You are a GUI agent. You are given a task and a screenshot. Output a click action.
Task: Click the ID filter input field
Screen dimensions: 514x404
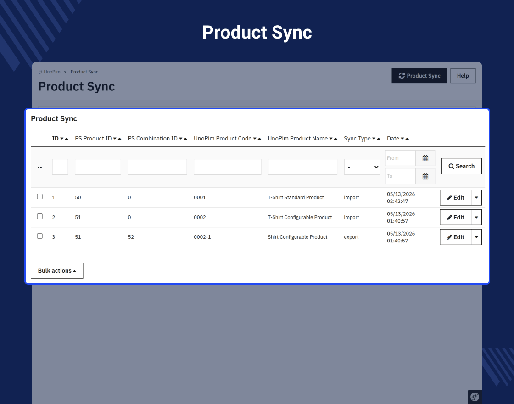[60, 167]
